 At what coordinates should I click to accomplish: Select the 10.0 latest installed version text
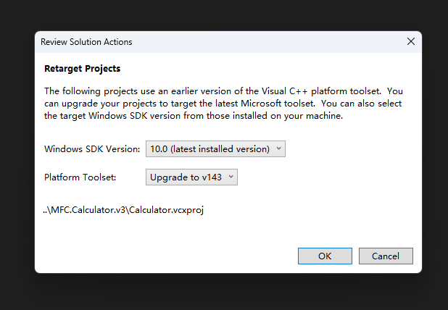(x=209, y=149)
